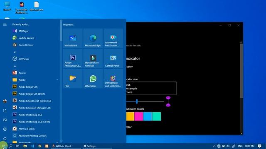Launch Adobe Photoshop CS6 entry

35,115
